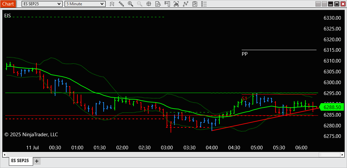Click the green 6288.50 price marker
Screen dimensions: 347x168
[x=332, y=107]
